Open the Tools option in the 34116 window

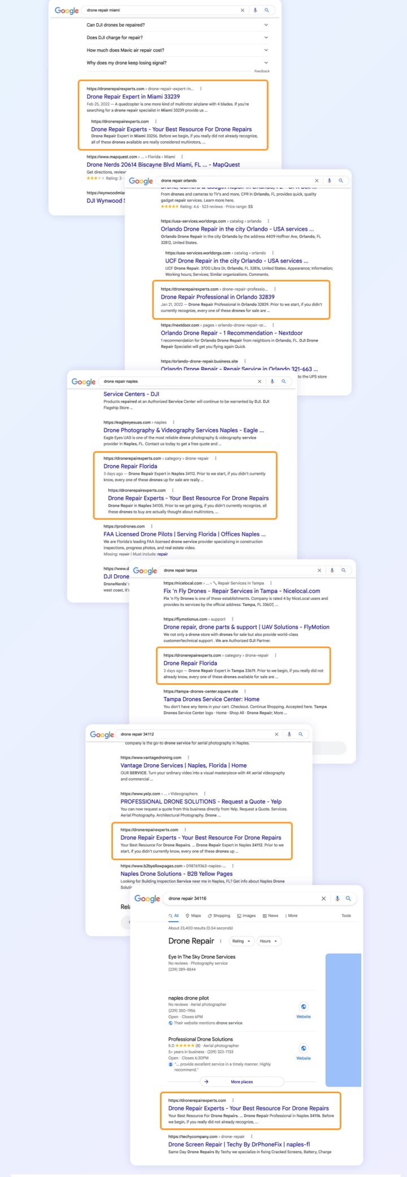point(346,916)
